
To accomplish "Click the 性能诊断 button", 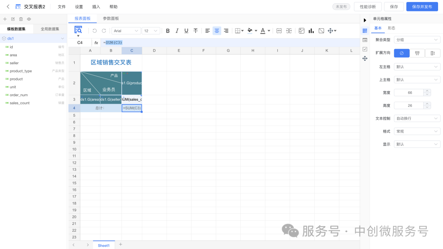I will [x=368, y=7].
